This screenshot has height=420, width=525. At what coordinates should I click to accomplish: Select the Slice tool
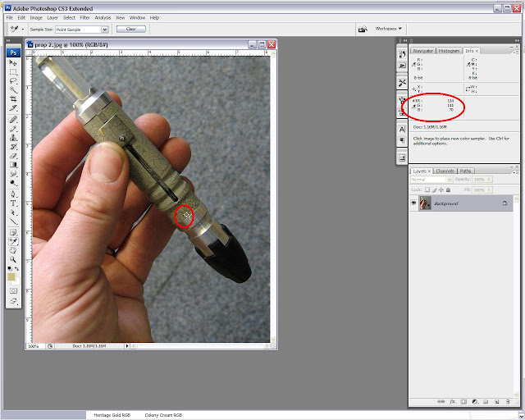coord(13,107)
